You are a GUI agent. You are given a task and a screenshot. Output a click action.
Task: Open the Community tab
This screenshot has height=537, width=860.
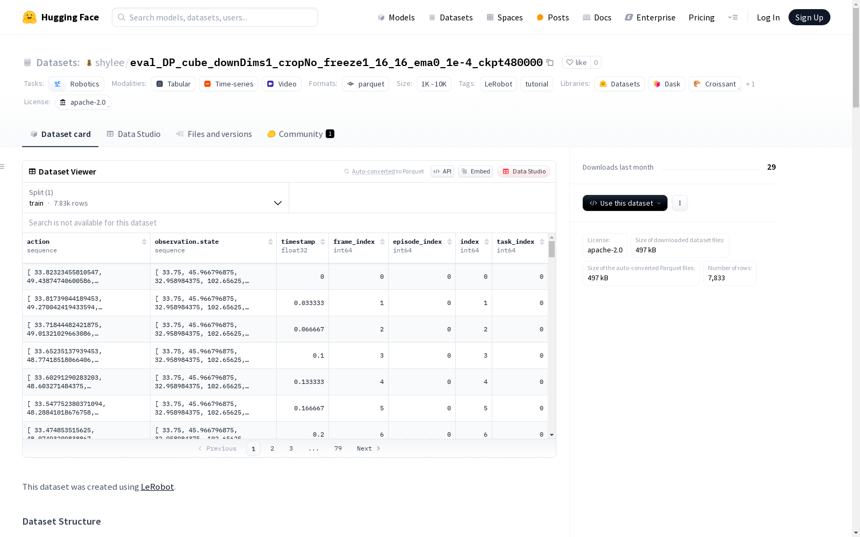(301, 134)
